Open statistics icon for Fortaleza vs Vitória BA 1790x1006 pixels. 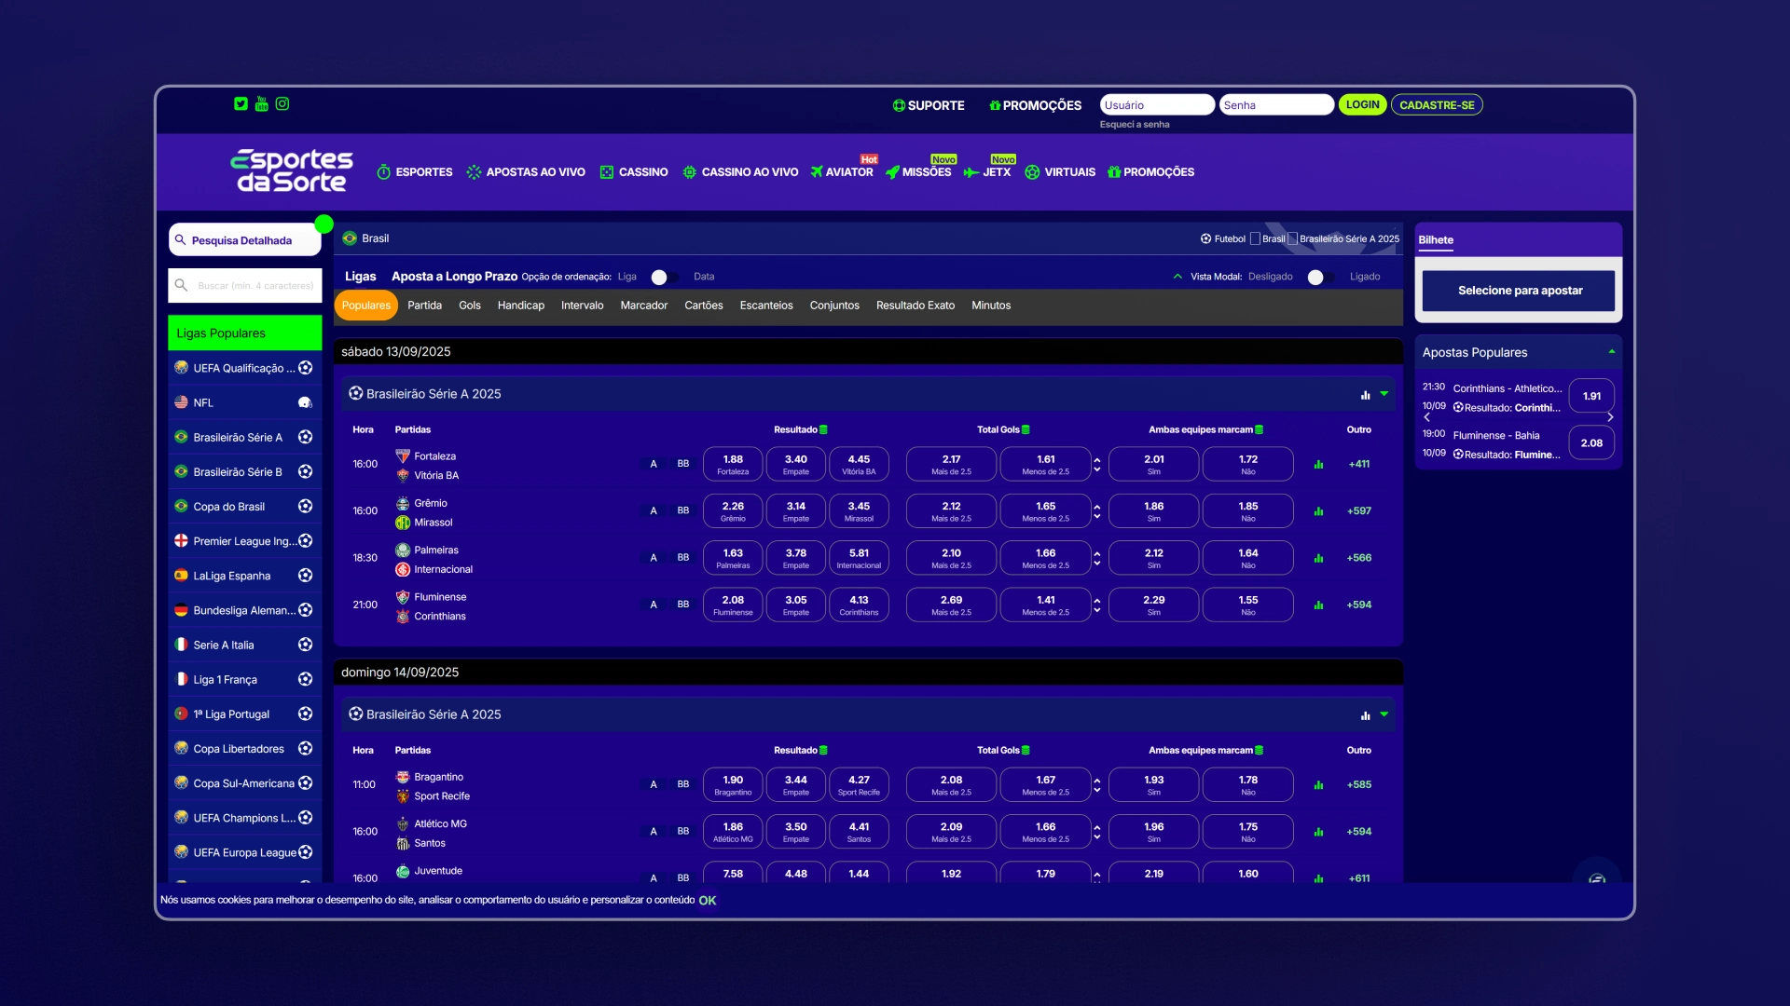pyautogui.click(x=1318, y=465)
